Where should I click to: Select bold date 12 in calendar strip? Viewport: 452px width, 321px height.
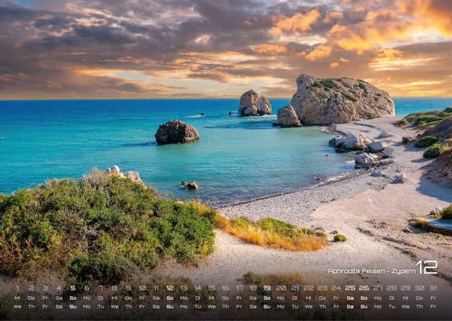pyautogui.click(x=170, y=288)
